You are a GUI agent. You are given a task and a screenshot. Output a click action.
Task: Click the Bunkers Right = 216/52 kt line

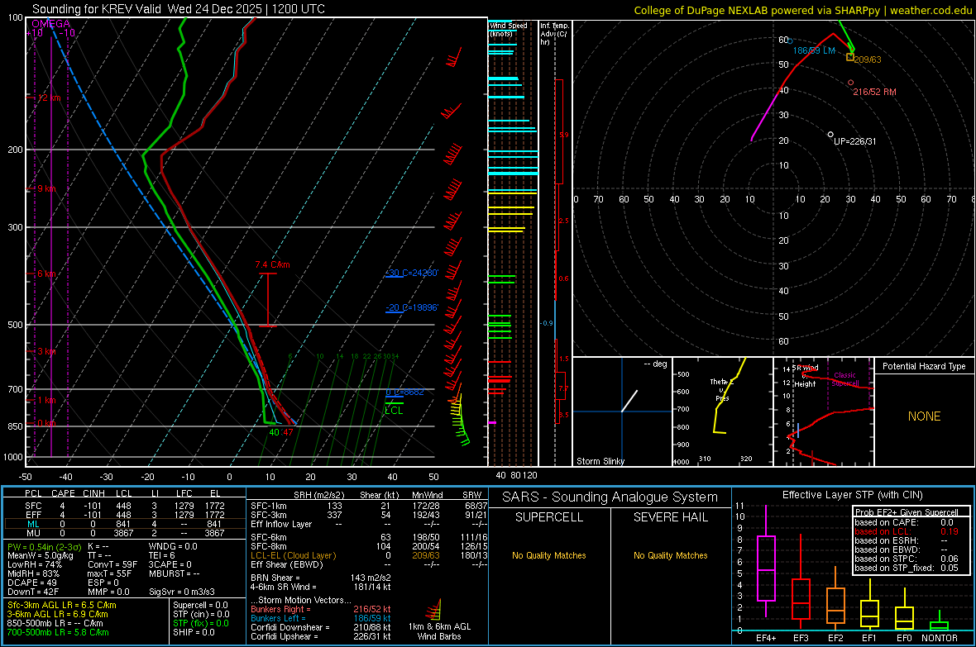pyautogui.click(x=320, y=609)
